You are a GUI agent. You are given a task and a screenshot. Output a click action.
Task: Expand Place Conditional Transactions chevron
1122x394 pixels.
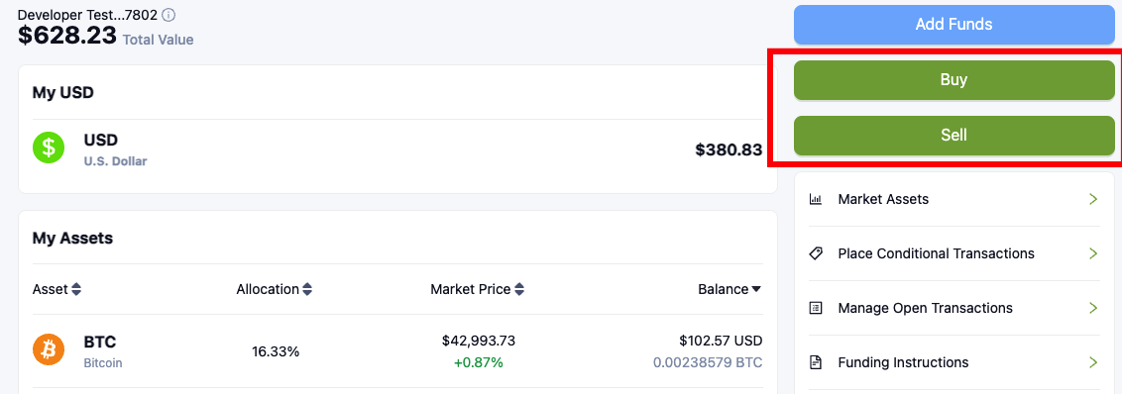click(x=1092, y=253)
